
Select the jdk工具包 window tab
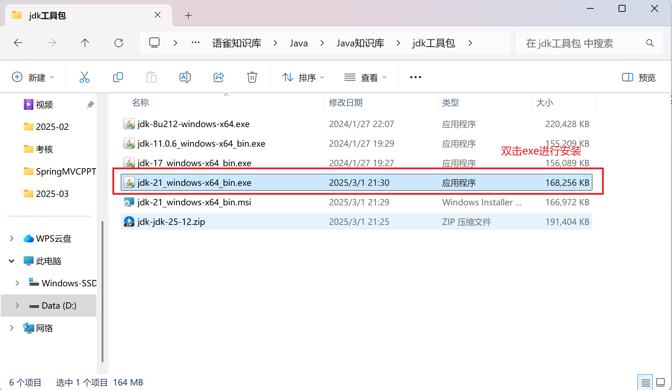coord(89,15)
